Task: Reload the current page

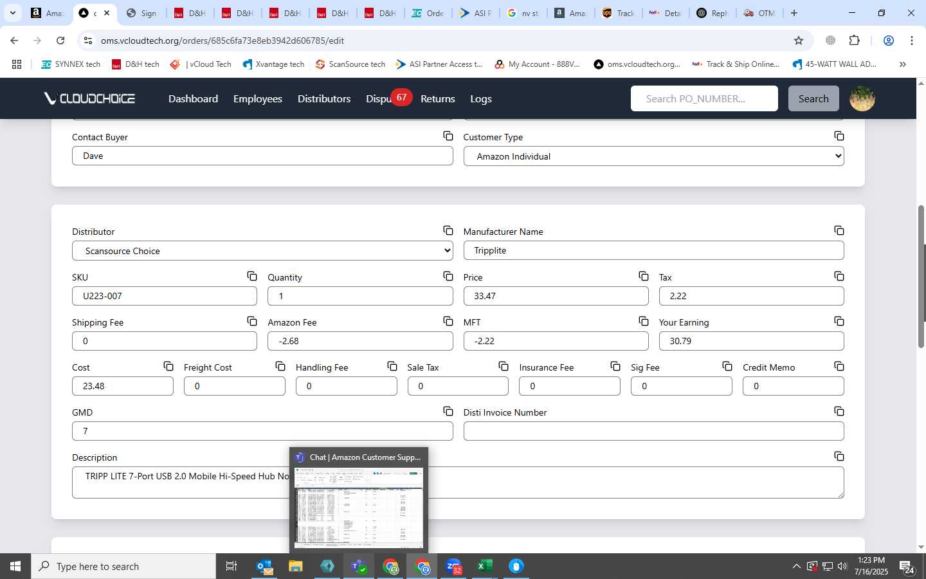Action: 60,41
